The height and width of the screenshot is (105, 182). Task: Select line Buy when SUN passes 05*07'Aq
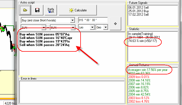(x=44, y=34)
